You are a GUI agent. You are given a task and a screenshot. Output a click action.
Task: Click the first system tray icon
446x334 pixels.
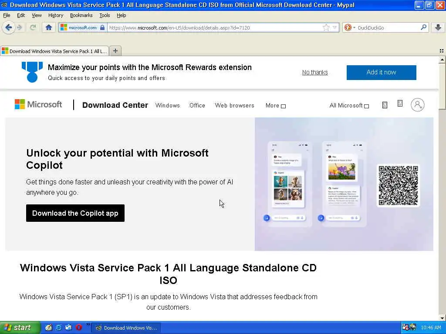(x=405, y=327)
